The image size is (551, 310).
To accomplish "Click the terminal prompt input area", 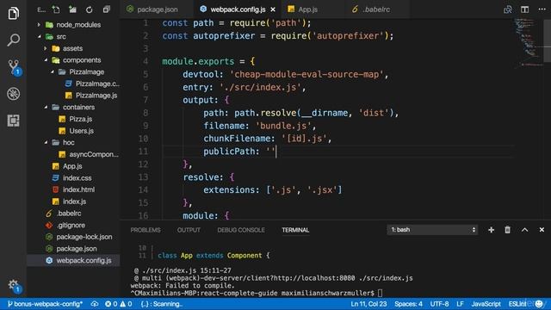I will [381, 293].
